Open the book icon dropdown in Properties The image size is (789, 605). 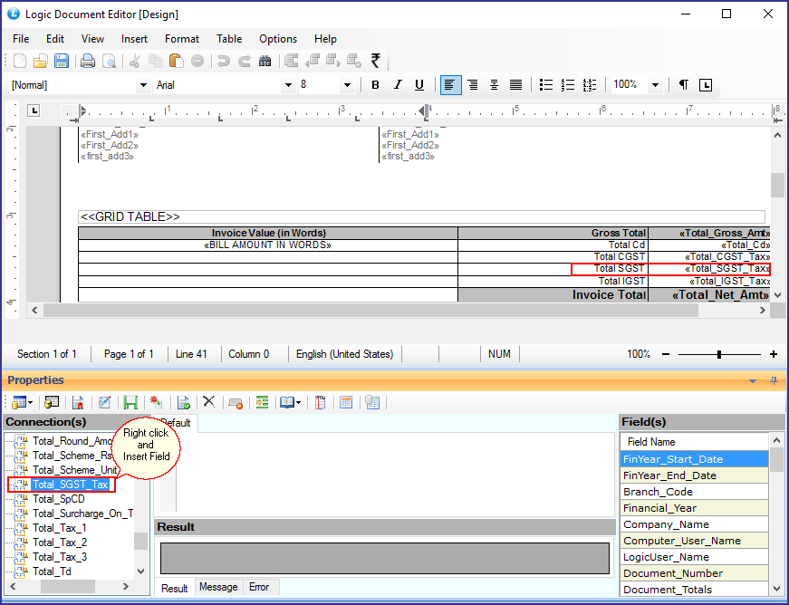(x=291, y=402)
